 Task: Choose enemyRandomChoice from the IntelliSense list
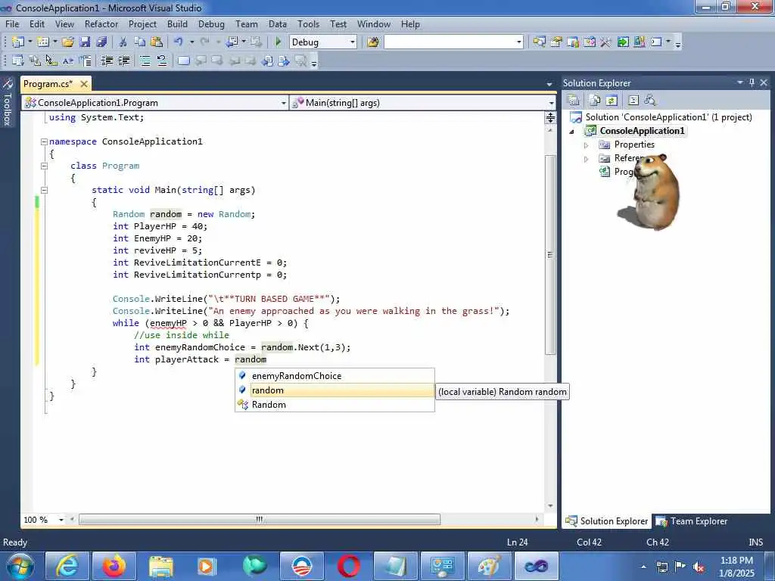click(335, 376)
